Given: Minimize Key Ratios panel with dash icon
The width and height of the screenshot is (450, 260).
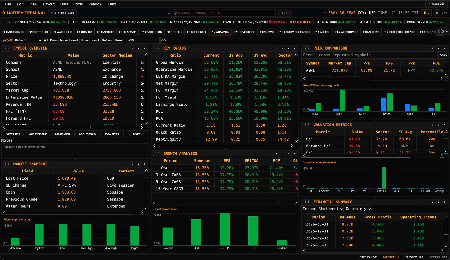Looking at the screenshot, I should point(276,48).
